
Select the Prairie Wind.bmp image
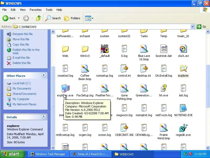164,128
